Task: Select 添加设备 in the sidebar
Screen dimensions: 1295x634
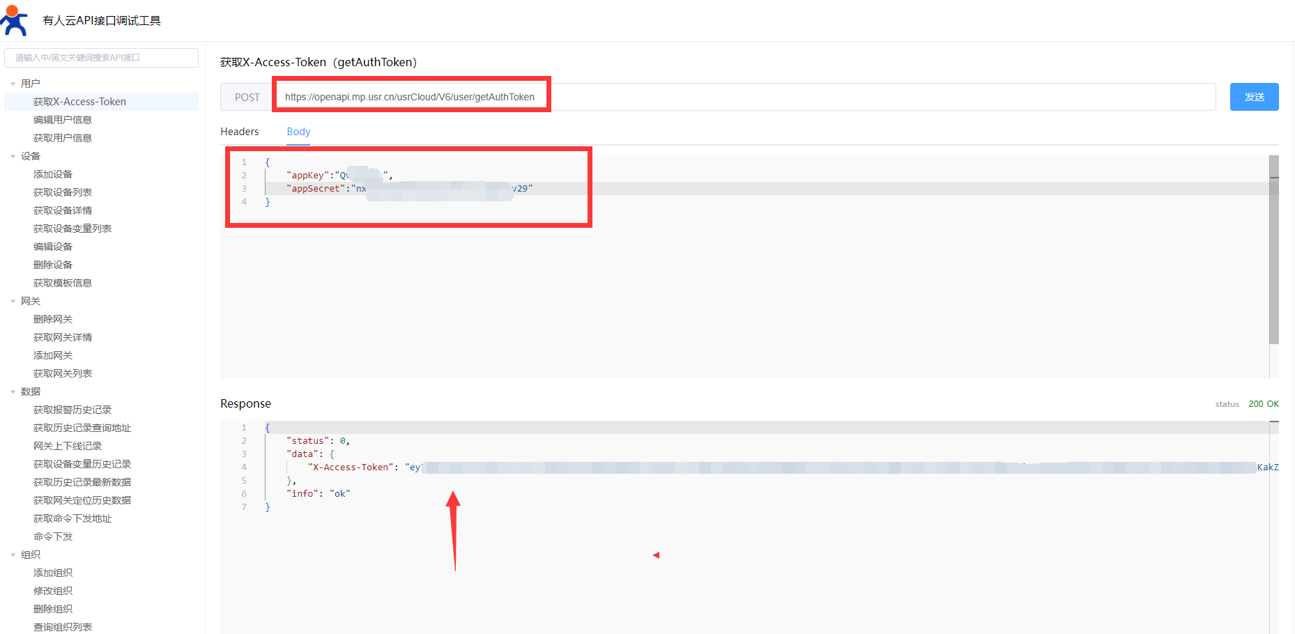Action: [53, 174]
